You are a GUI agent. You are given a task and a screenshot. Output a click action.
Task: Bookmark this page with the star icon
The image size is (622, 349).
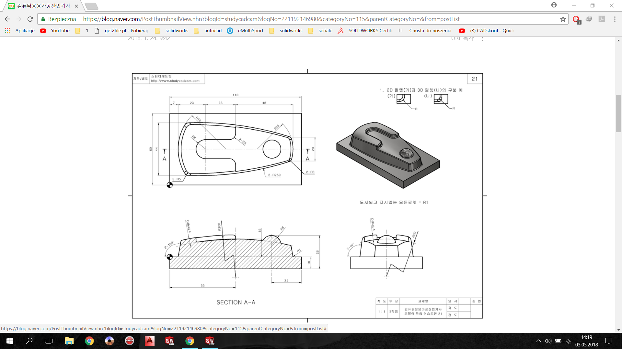[563, 19]
